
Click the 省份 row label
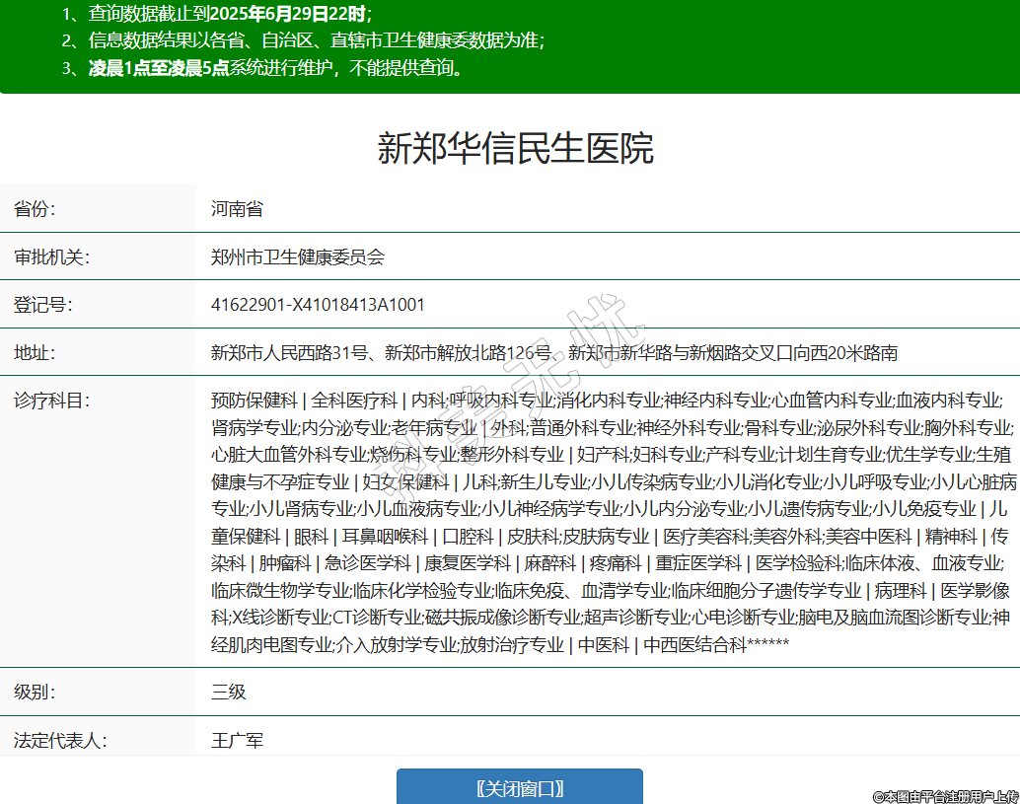click(35, 209)
